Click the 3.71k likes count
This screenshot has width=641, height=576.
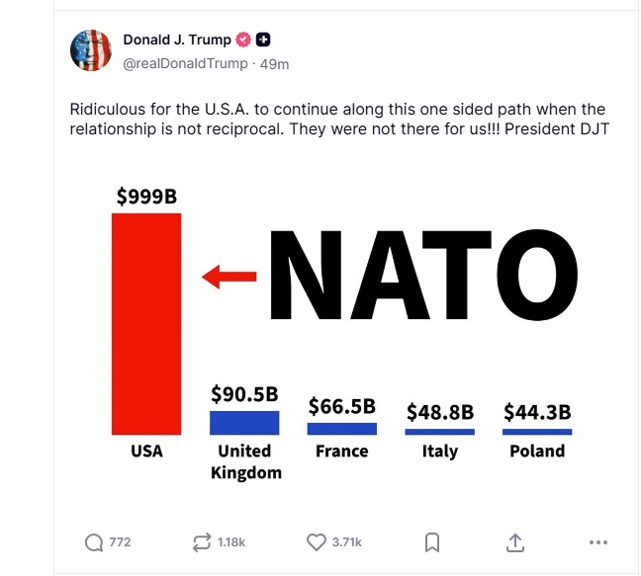[x=346, y=542]
